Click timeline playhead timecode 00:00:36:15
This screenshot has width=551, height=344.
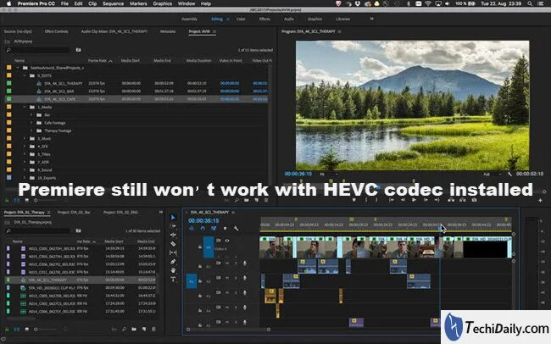[203, 220]
